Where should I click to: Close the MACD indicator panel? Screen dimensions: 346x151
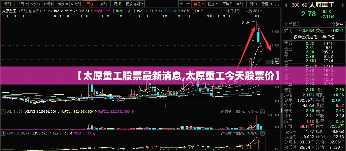pyautogui.click(x=262, y=133)
